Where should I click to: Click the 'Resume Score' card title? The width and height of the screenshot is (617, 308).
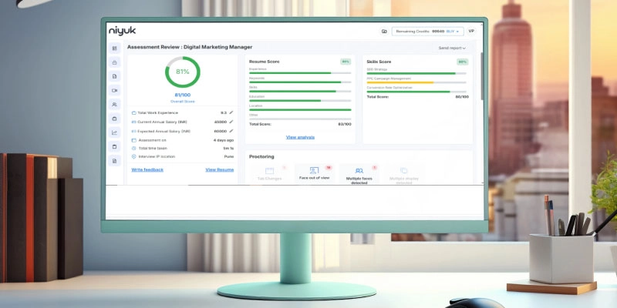click(x=264, y=62)
